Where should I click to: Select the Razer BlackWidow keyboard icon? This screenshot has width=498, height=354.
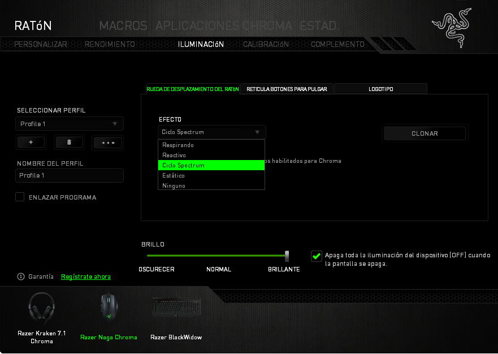[x=176, y=306]
